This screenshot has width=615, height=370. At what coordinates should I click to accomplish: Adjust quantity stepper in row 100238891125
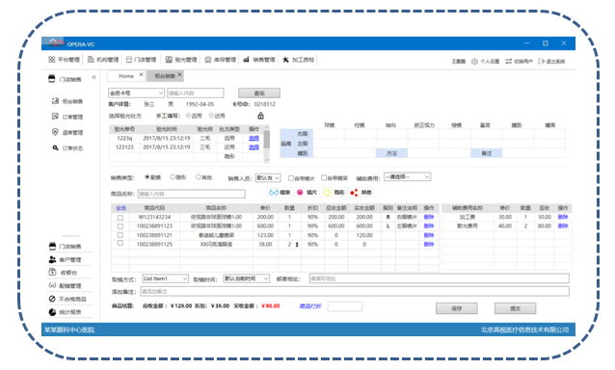click(x=297, y=244)
